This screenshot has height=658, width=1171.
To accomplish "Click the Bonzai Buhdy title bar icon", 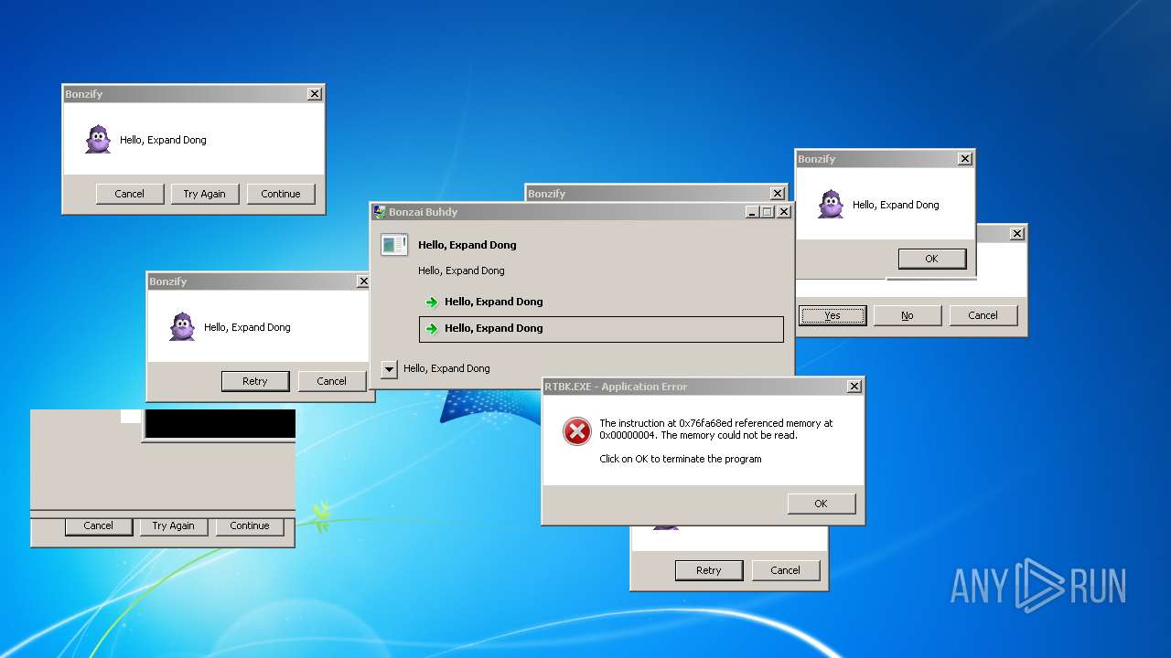I will tap(380, 212).
